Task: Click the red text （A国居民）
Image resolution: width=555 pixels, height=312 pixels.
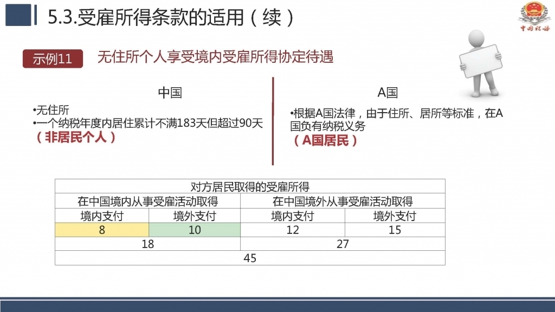Action: click(325, 140)
